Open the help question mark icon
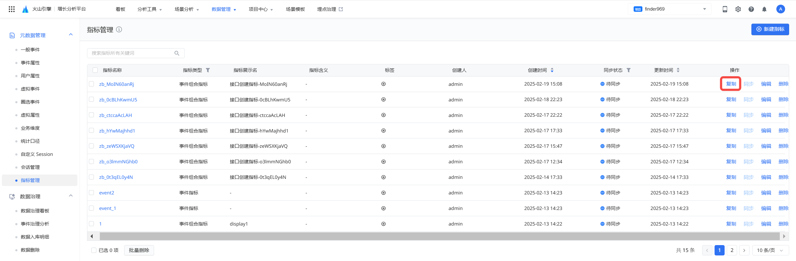The height and width of the screenshot is (261, 796). [751, 9]
